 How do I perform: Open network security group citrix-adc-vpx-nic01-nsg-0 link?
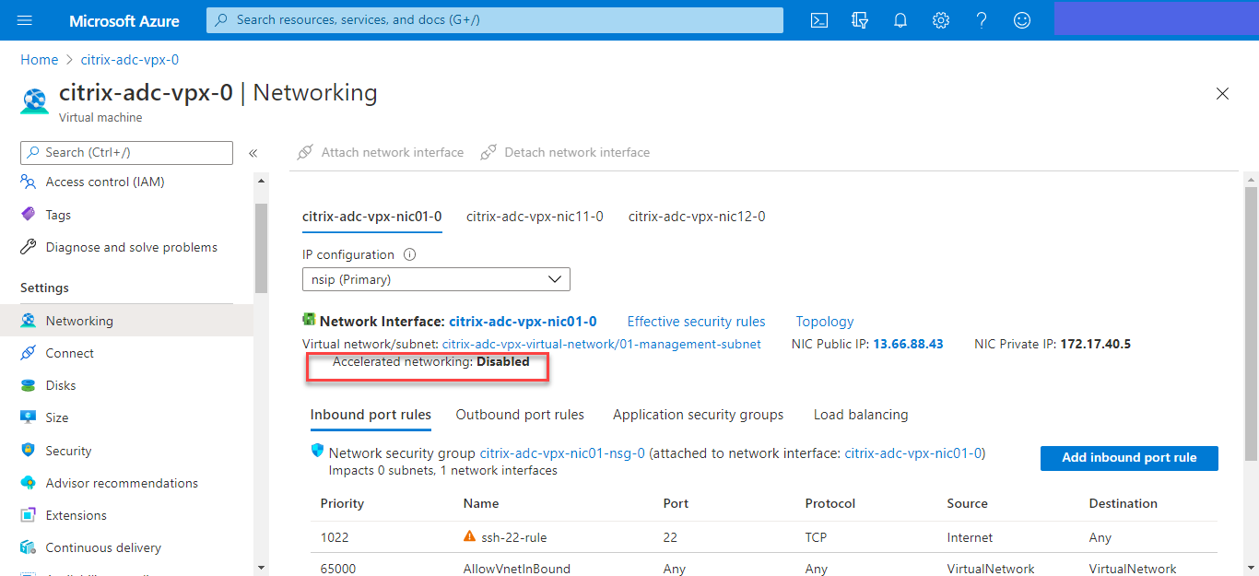(562, 453)
